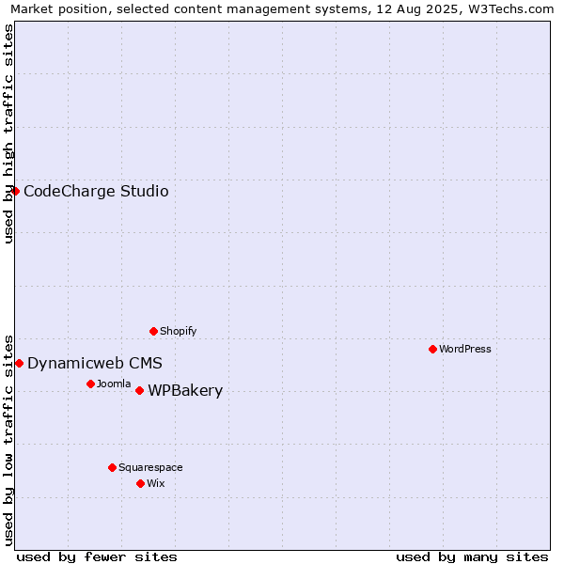
Task: Click the Wix red data point
Action: [141, 484]
